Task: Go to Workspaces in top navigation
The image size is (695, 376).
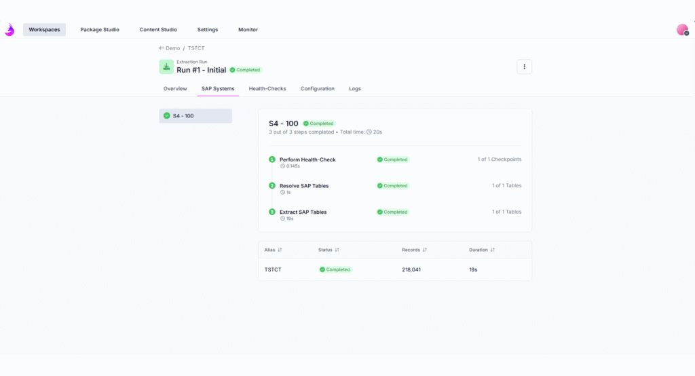Action: pos(44,30)
